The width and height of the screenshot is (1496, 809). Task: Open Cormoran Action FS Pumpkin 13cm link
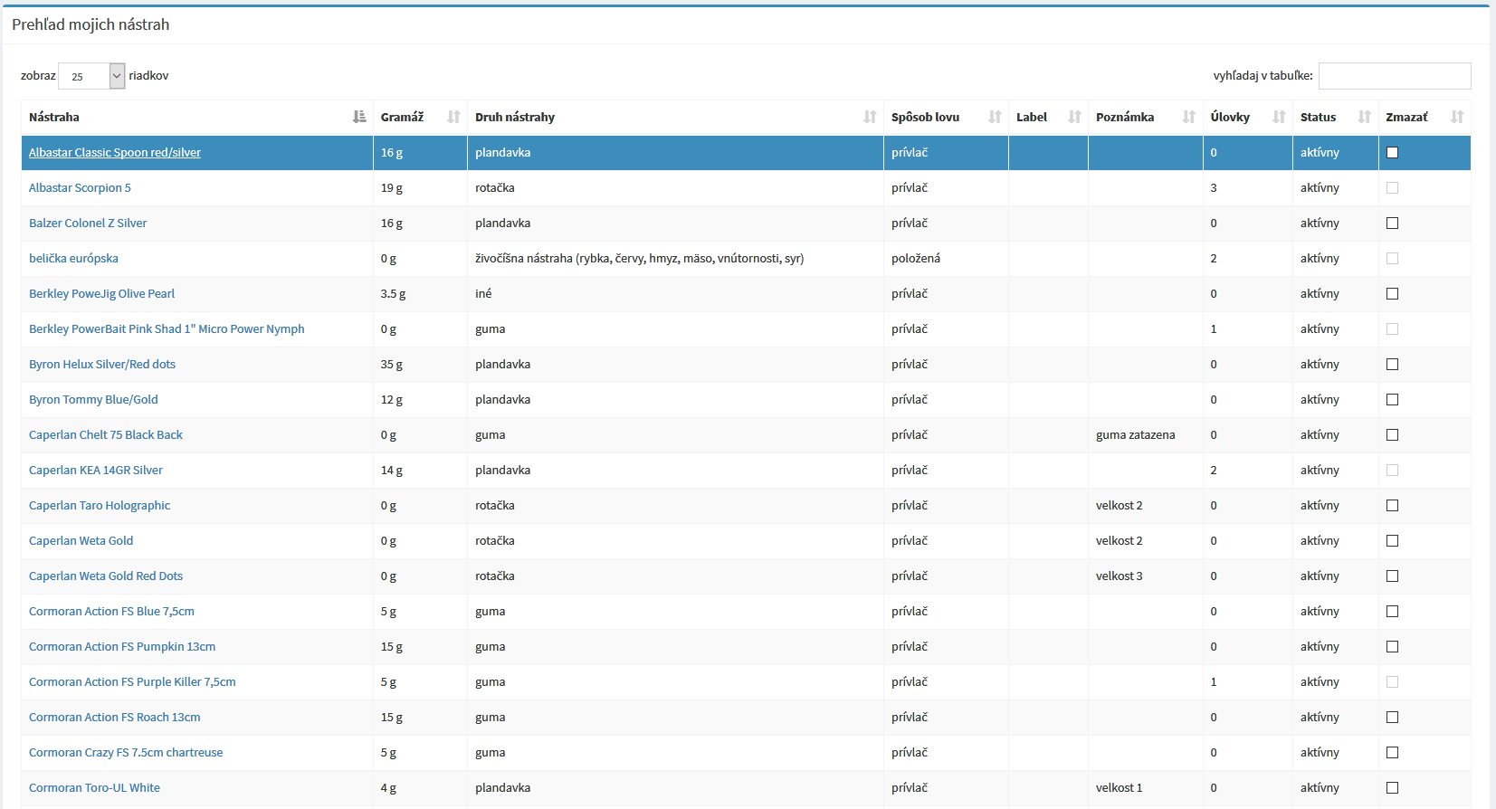[122, 647]
